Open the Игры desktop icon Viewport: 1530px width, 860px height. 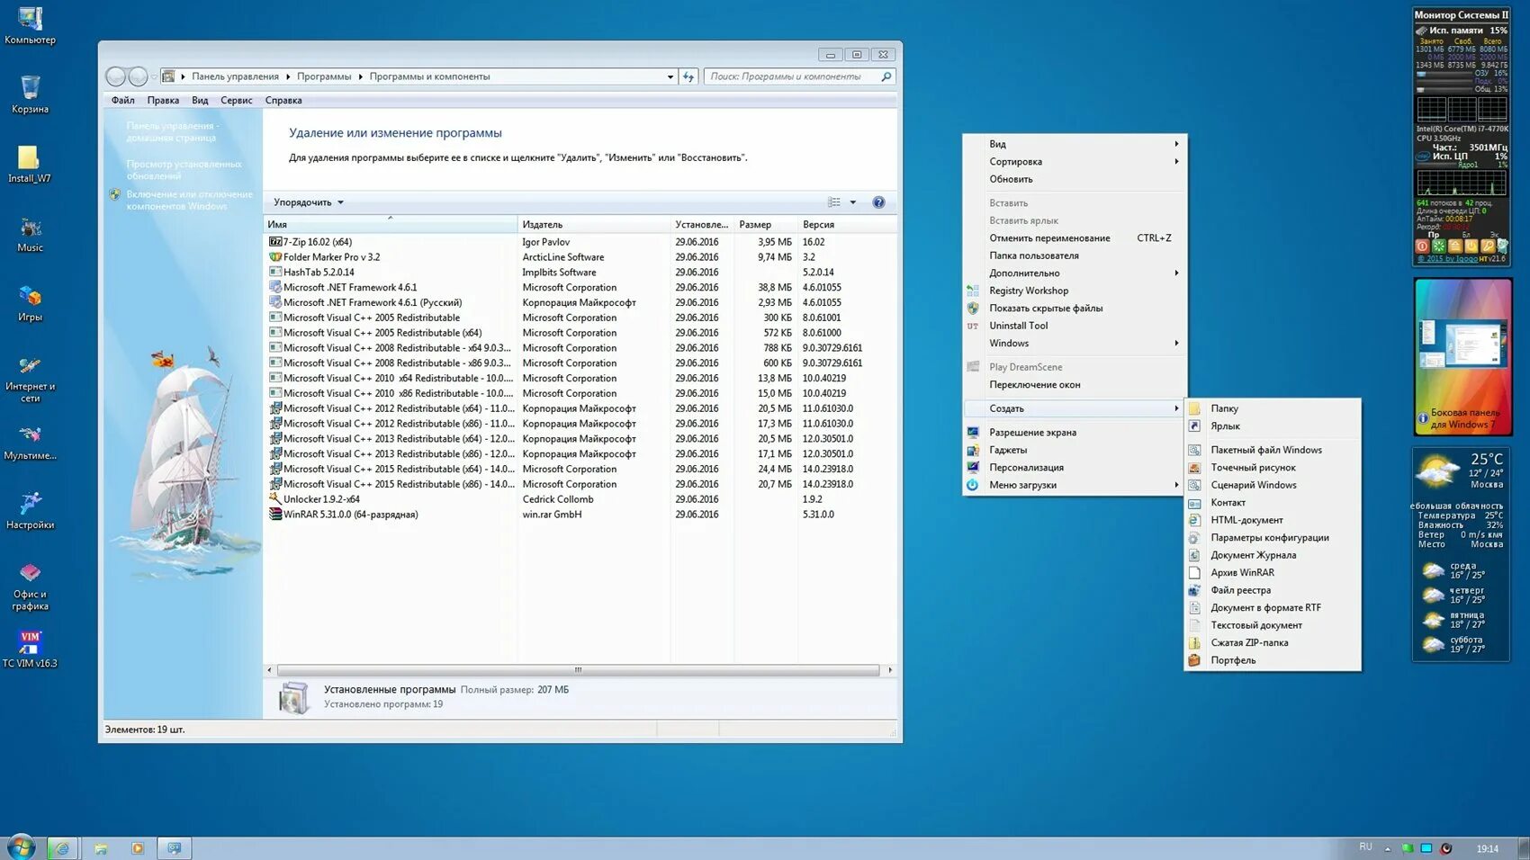click(30, 303)
